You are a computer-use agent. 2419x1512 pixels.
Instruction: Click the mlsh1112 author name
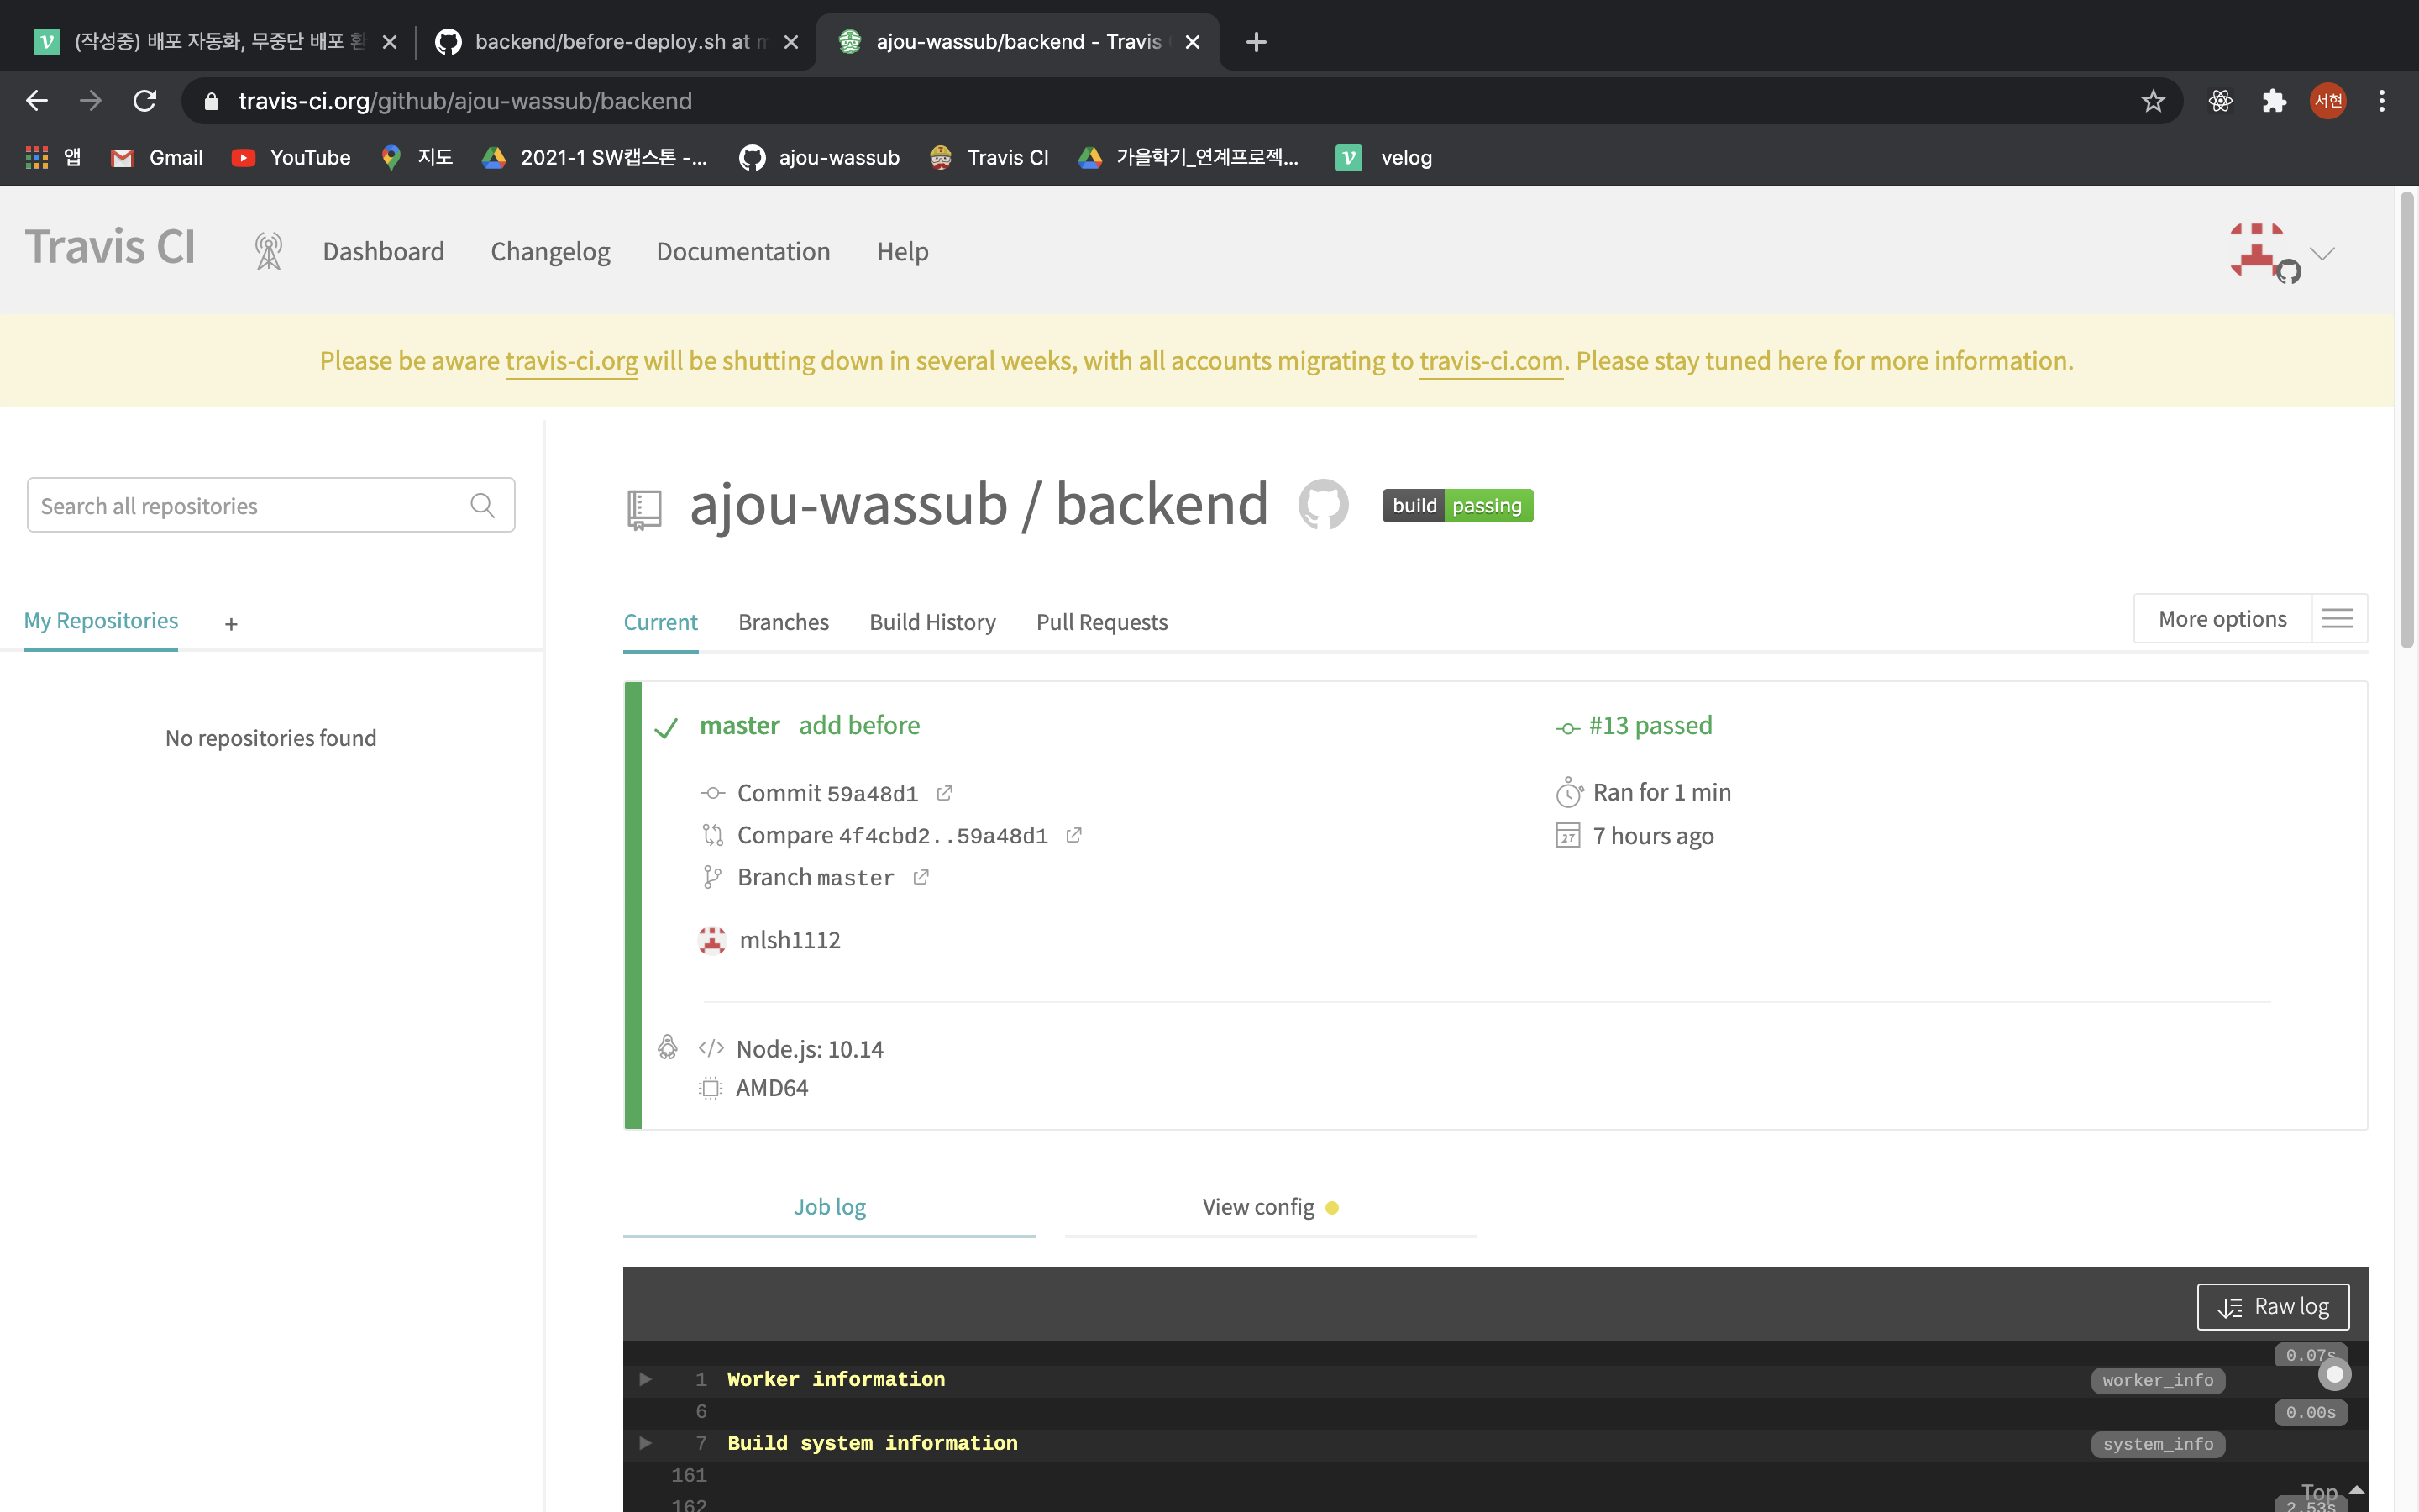tap(790, 940)
